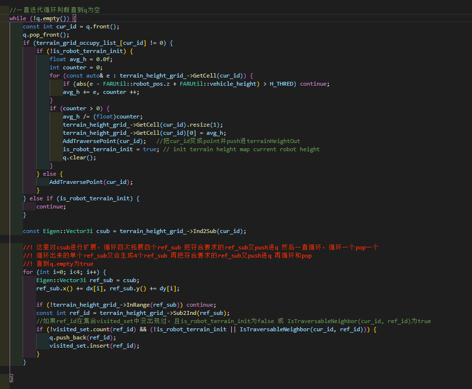Click the 'resize(1)' GetCell line
Viewport: 472px width, 389px height.
click(x=143, y=125)
